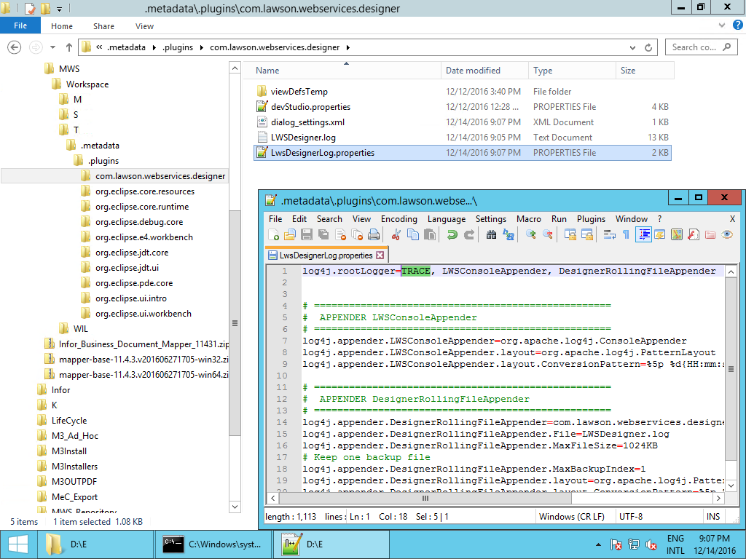Open Find with the binoculars icon
This screenshot has width=746, height=559.
point(491,234)
